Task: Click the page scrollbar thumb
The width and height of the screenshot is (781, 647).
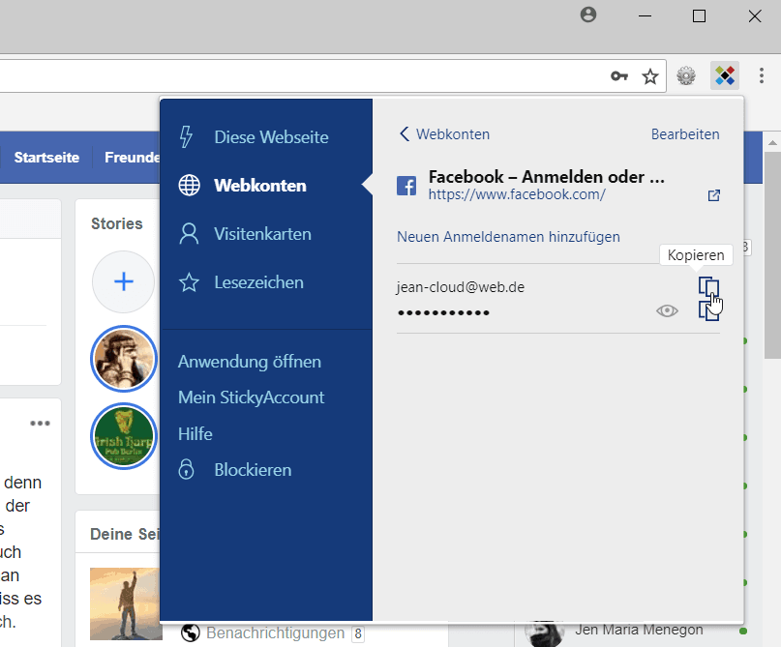Action: (x=772, y=254)
